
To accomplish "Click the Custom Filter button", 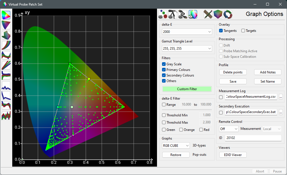I will tap(187, 89).
